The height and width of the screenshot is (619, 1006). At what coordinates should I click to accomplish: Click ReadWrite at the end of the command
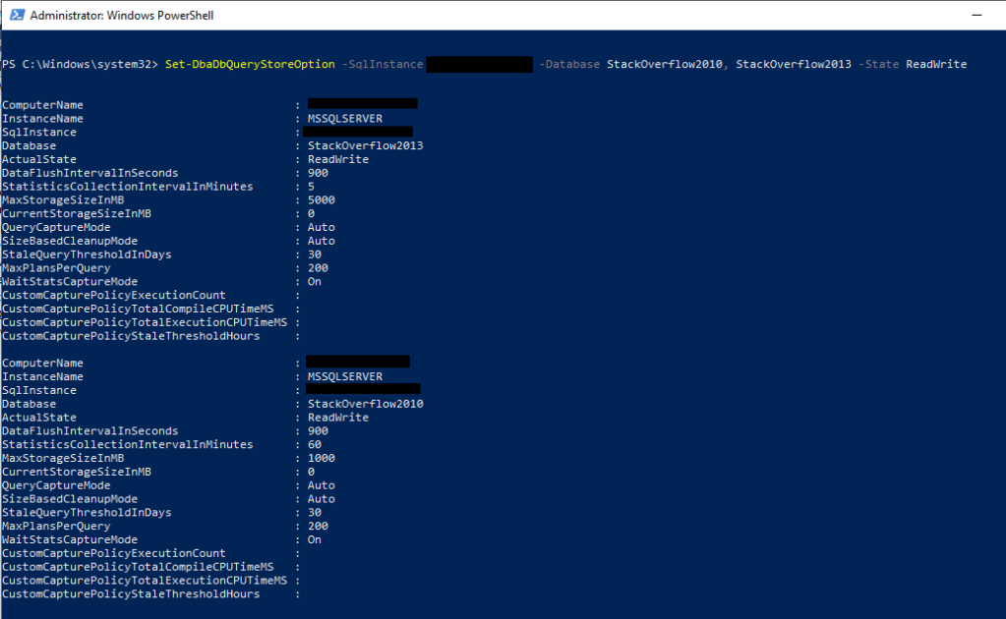coord(936,64)
